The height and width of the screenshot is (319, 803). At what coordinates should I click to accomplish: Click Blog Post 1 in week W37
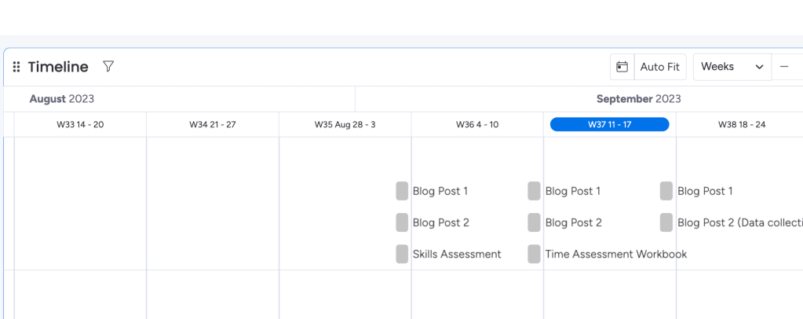pyautogui.click(x=572, y=191)
